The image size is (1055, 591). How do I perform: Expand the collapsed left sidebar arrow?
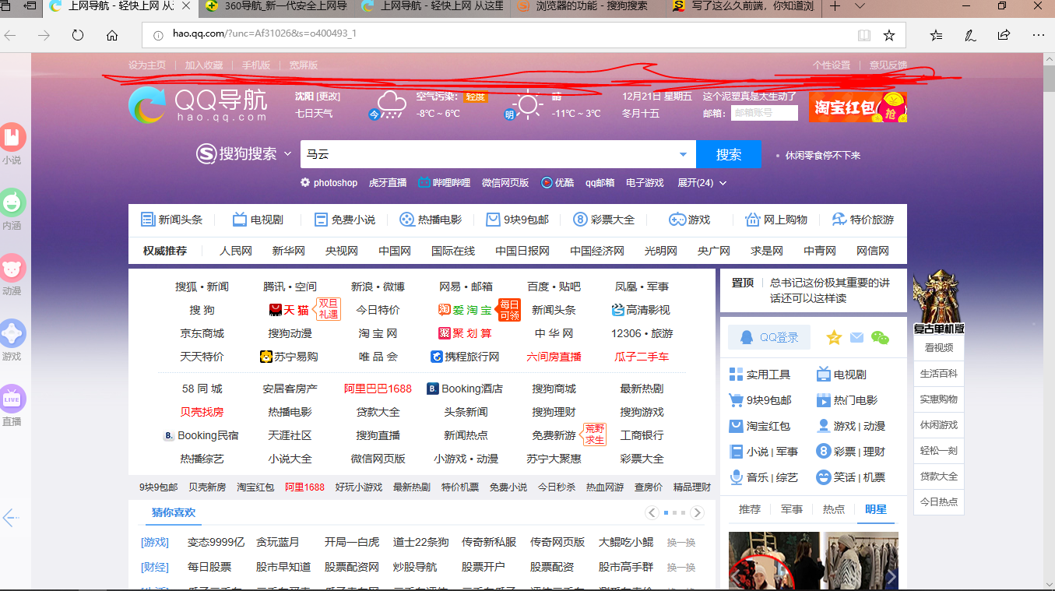(x=10, y=517)
